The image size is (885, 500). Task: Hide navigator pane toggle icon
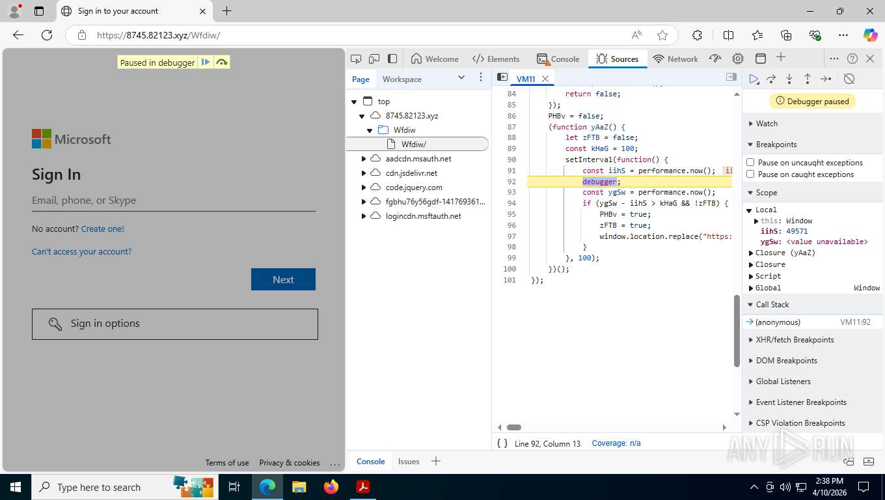[x=502, y=77]
